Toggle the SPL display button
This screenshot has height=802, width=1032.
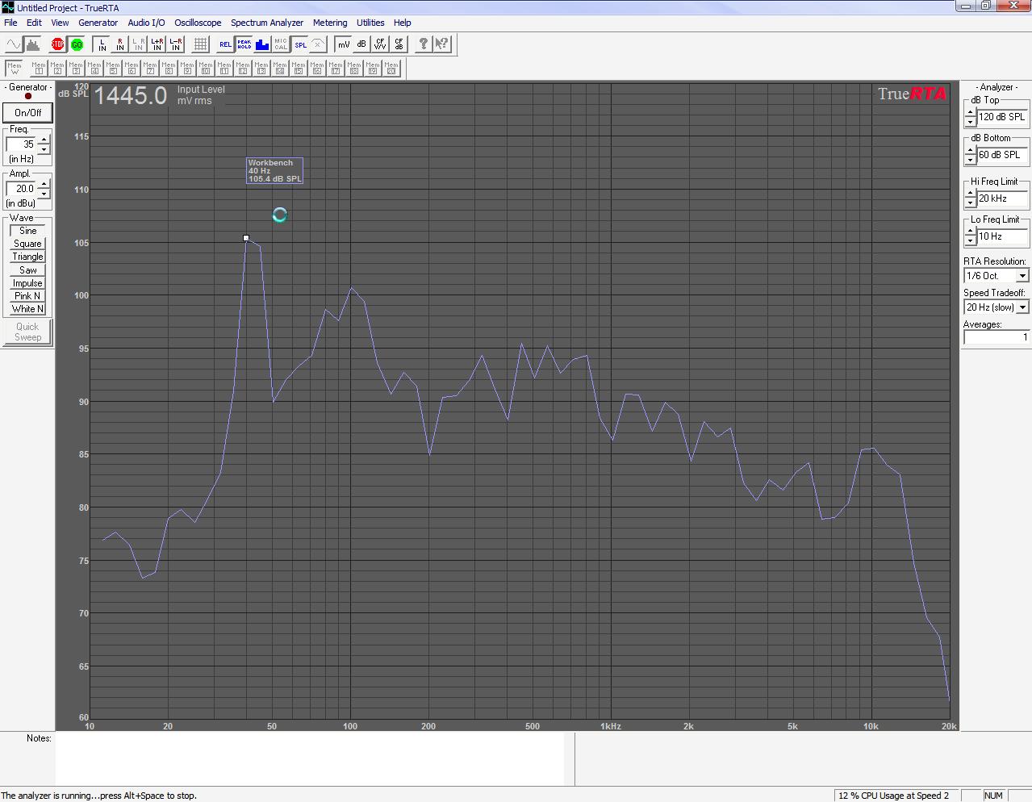pos(300,44)
